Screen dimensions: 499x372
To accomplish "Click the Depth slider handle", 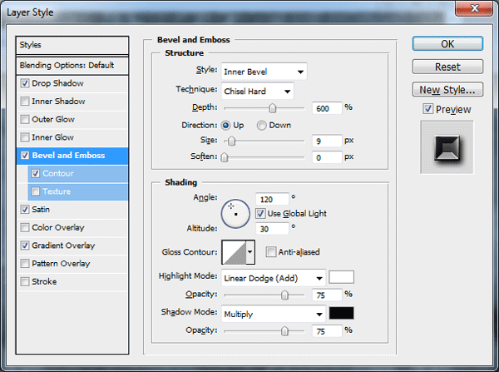I will click(x=273, y=109).
